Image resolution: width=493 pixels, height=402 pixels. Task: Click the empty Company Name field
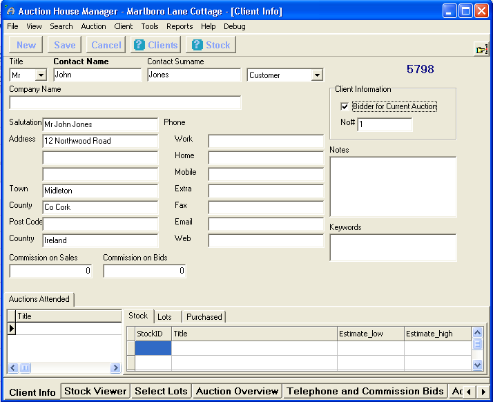tap(125, 102)
